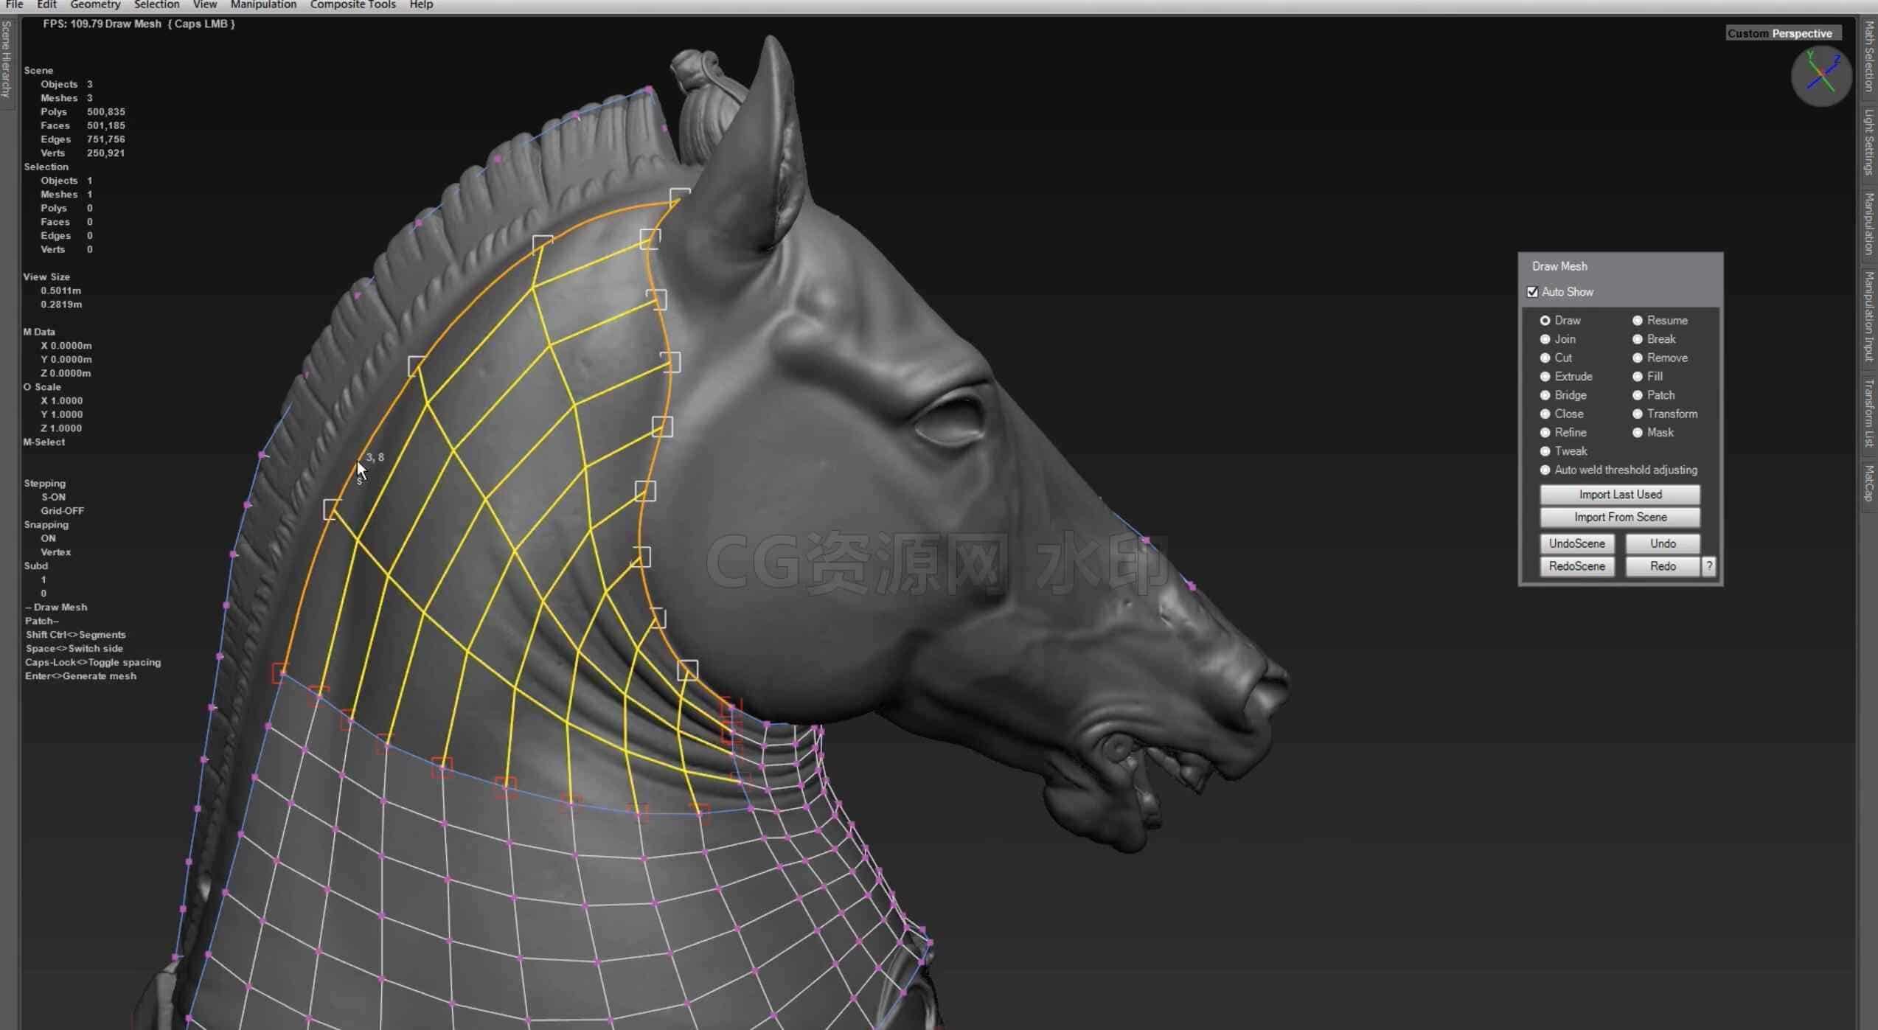Click the Perspective view label
Viewport: 1878px width, 1030px height.
[x=1801, y=34]
